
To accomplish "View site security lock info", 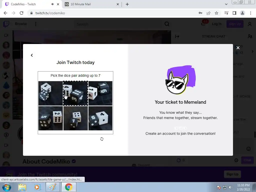I will 31,13.
